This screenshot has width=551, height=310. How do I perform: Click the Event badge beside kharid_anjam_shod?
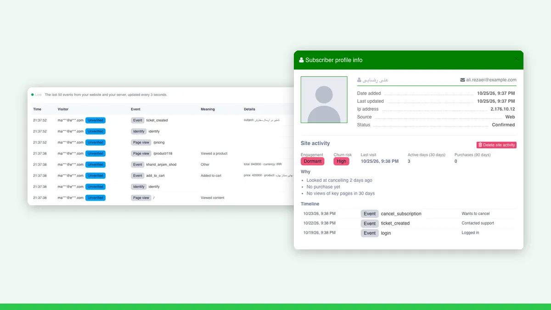pos(138,164)
